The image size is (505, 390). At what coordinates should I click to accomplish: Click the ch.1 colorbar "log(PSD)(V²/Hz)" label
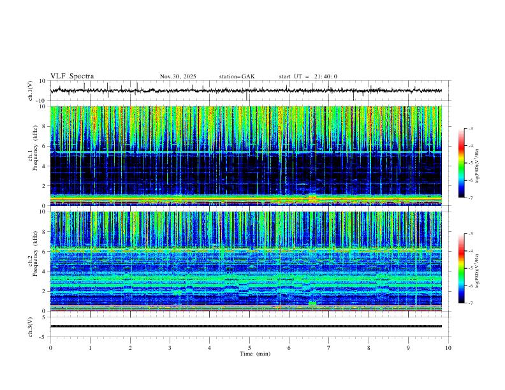point(478,166)
